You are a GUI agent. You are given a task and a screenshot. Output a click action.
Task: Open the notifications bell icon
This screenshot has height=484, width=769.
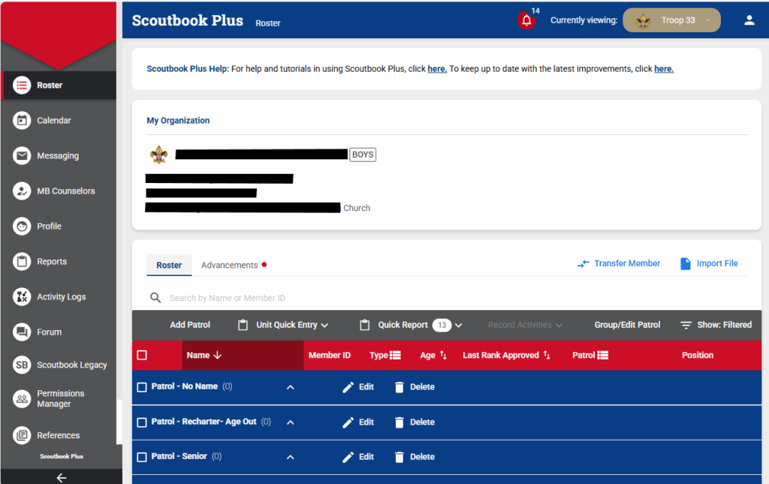(x=526, y=21)
